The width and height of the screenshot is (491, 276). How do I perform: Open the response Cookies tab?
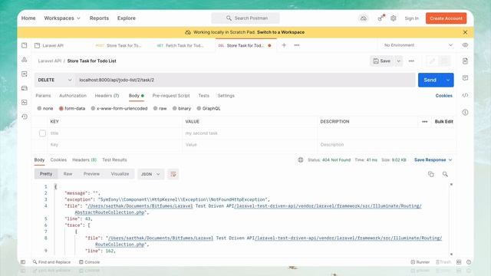[58, 160]
